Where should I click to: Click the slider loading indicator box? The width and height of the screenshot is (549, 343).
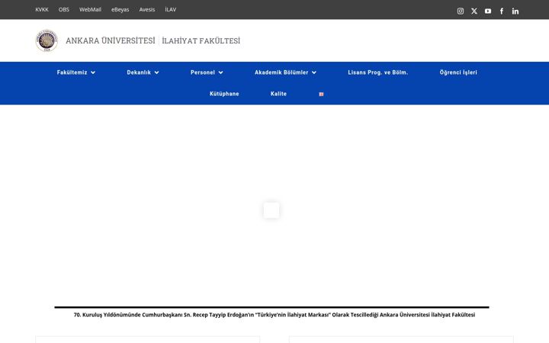[x=271, y=210]
